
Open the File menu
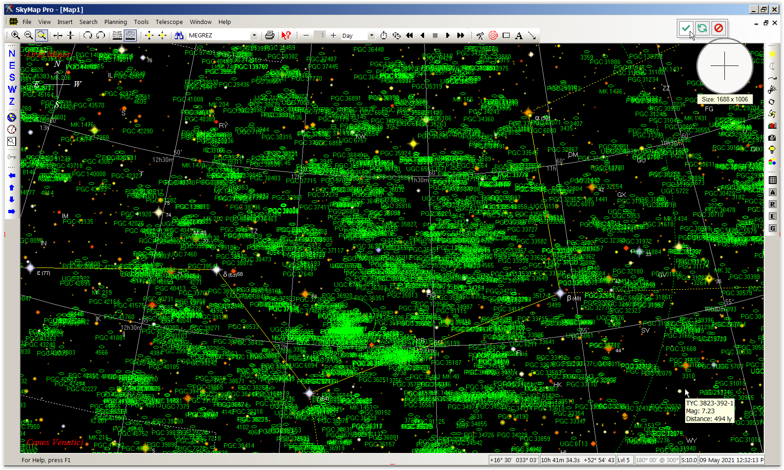coord(27,22)
